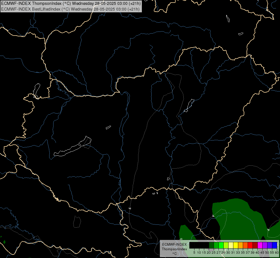The height and width of the screenshot is (258, 280).
Task: Pick the indigo 50–55 legend swatch
Action: click(270, 245)
